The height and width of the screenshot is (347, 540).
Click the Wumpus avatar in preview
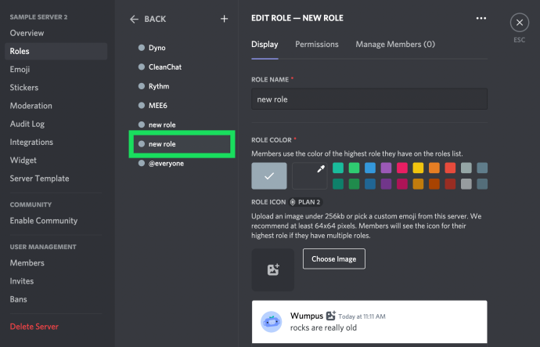(x=272, y=322)
